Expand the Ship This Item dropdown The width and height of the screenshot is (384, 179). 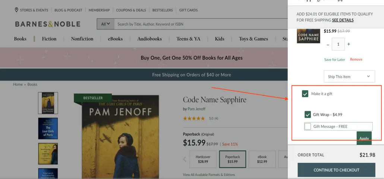(x=349, y=77)
